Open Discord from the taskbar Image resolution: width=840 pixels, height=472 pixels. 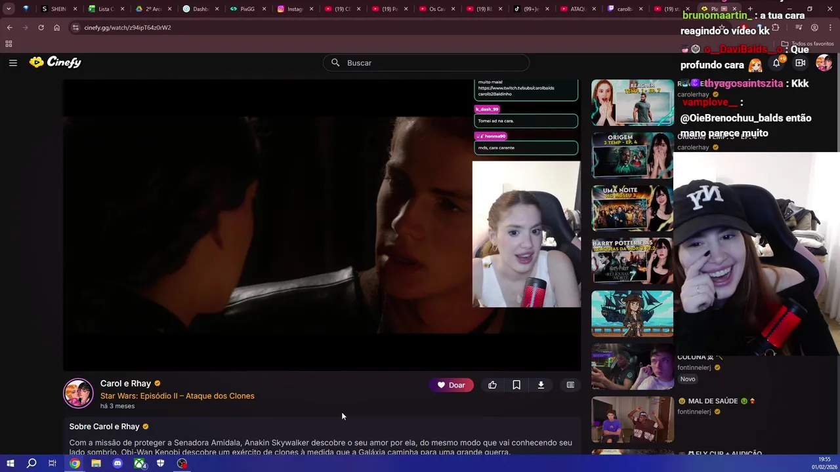117,463
